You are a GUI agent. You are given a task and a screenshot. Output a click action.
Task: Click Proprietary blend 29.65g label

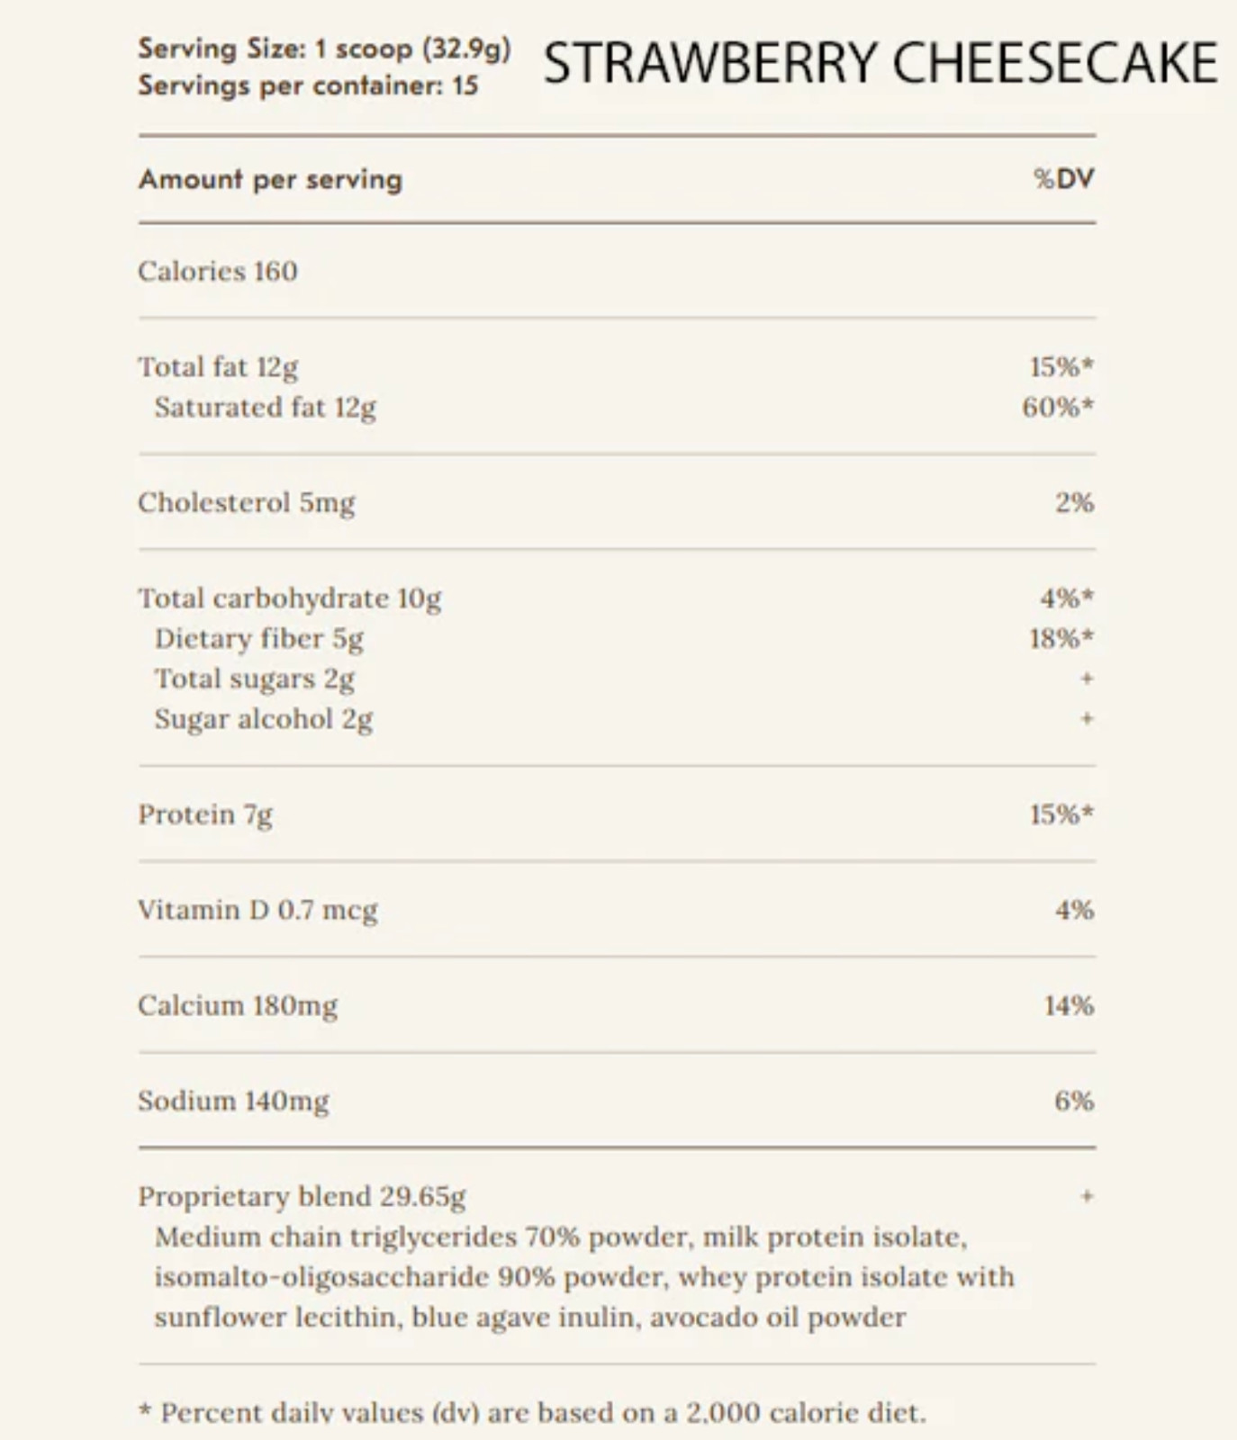click(x=302, y=1197)
